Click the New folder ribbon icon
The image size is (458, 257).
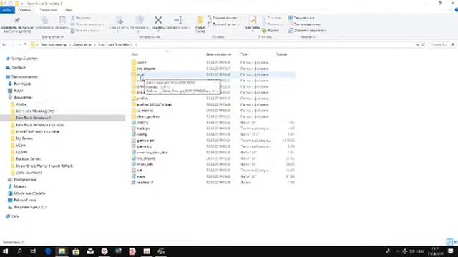200,20
